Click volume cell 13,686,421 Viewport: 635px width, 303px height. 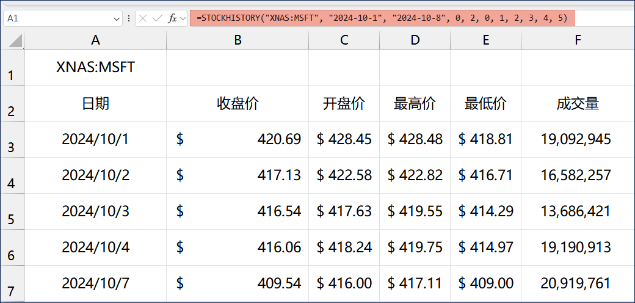(578, 212)
